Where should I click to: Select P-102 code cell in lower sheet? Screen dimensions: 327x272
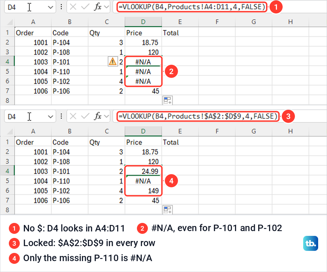69,191
